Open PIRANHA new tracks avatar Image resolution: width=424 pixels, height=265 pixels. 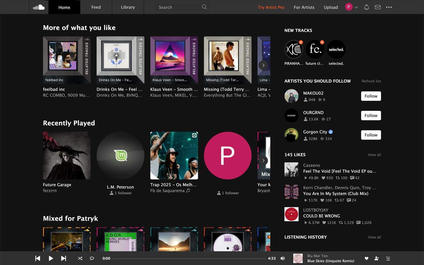[294, 49]
